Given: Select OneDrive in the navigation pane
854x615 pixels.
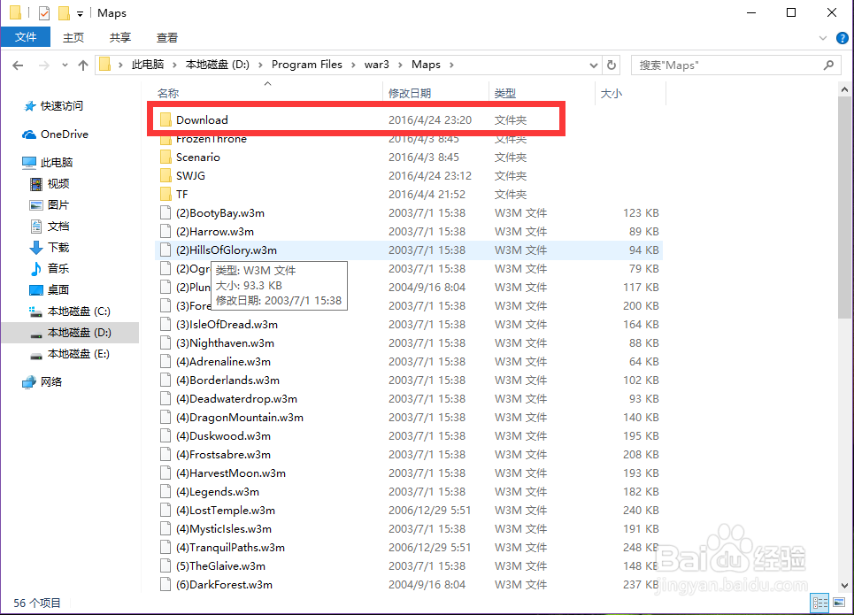Looking at the screenshot, I should click(x=55, y=134).
